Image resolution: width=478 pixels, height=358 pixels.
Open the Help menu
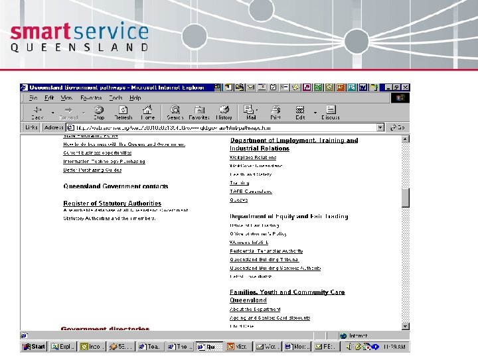135,97
